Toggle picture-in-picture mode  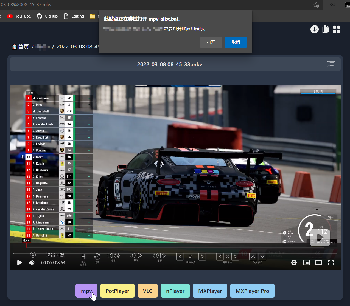(x=306, y=263)
